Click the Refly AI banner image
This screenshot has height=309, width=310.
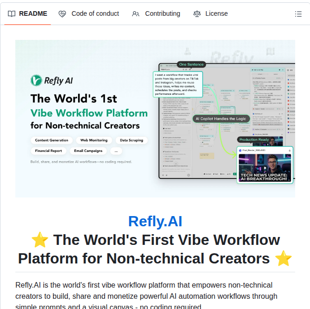[x=155, y=118]
